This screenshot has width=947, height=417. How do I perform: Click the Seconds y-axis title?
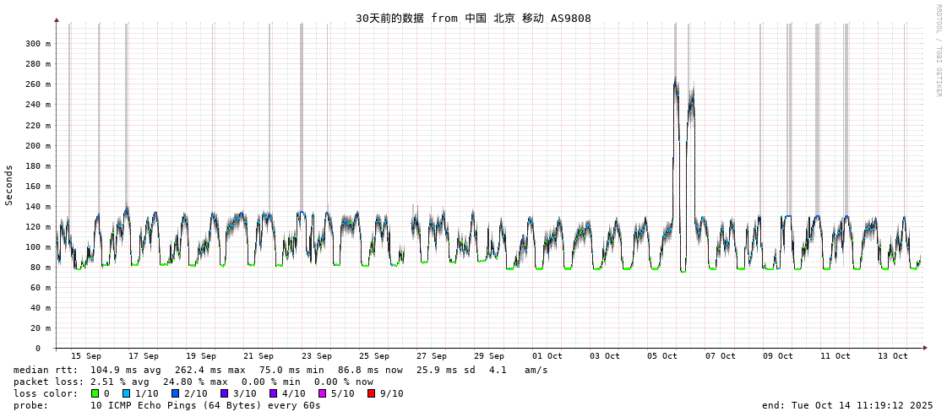[x=9, y=185]
